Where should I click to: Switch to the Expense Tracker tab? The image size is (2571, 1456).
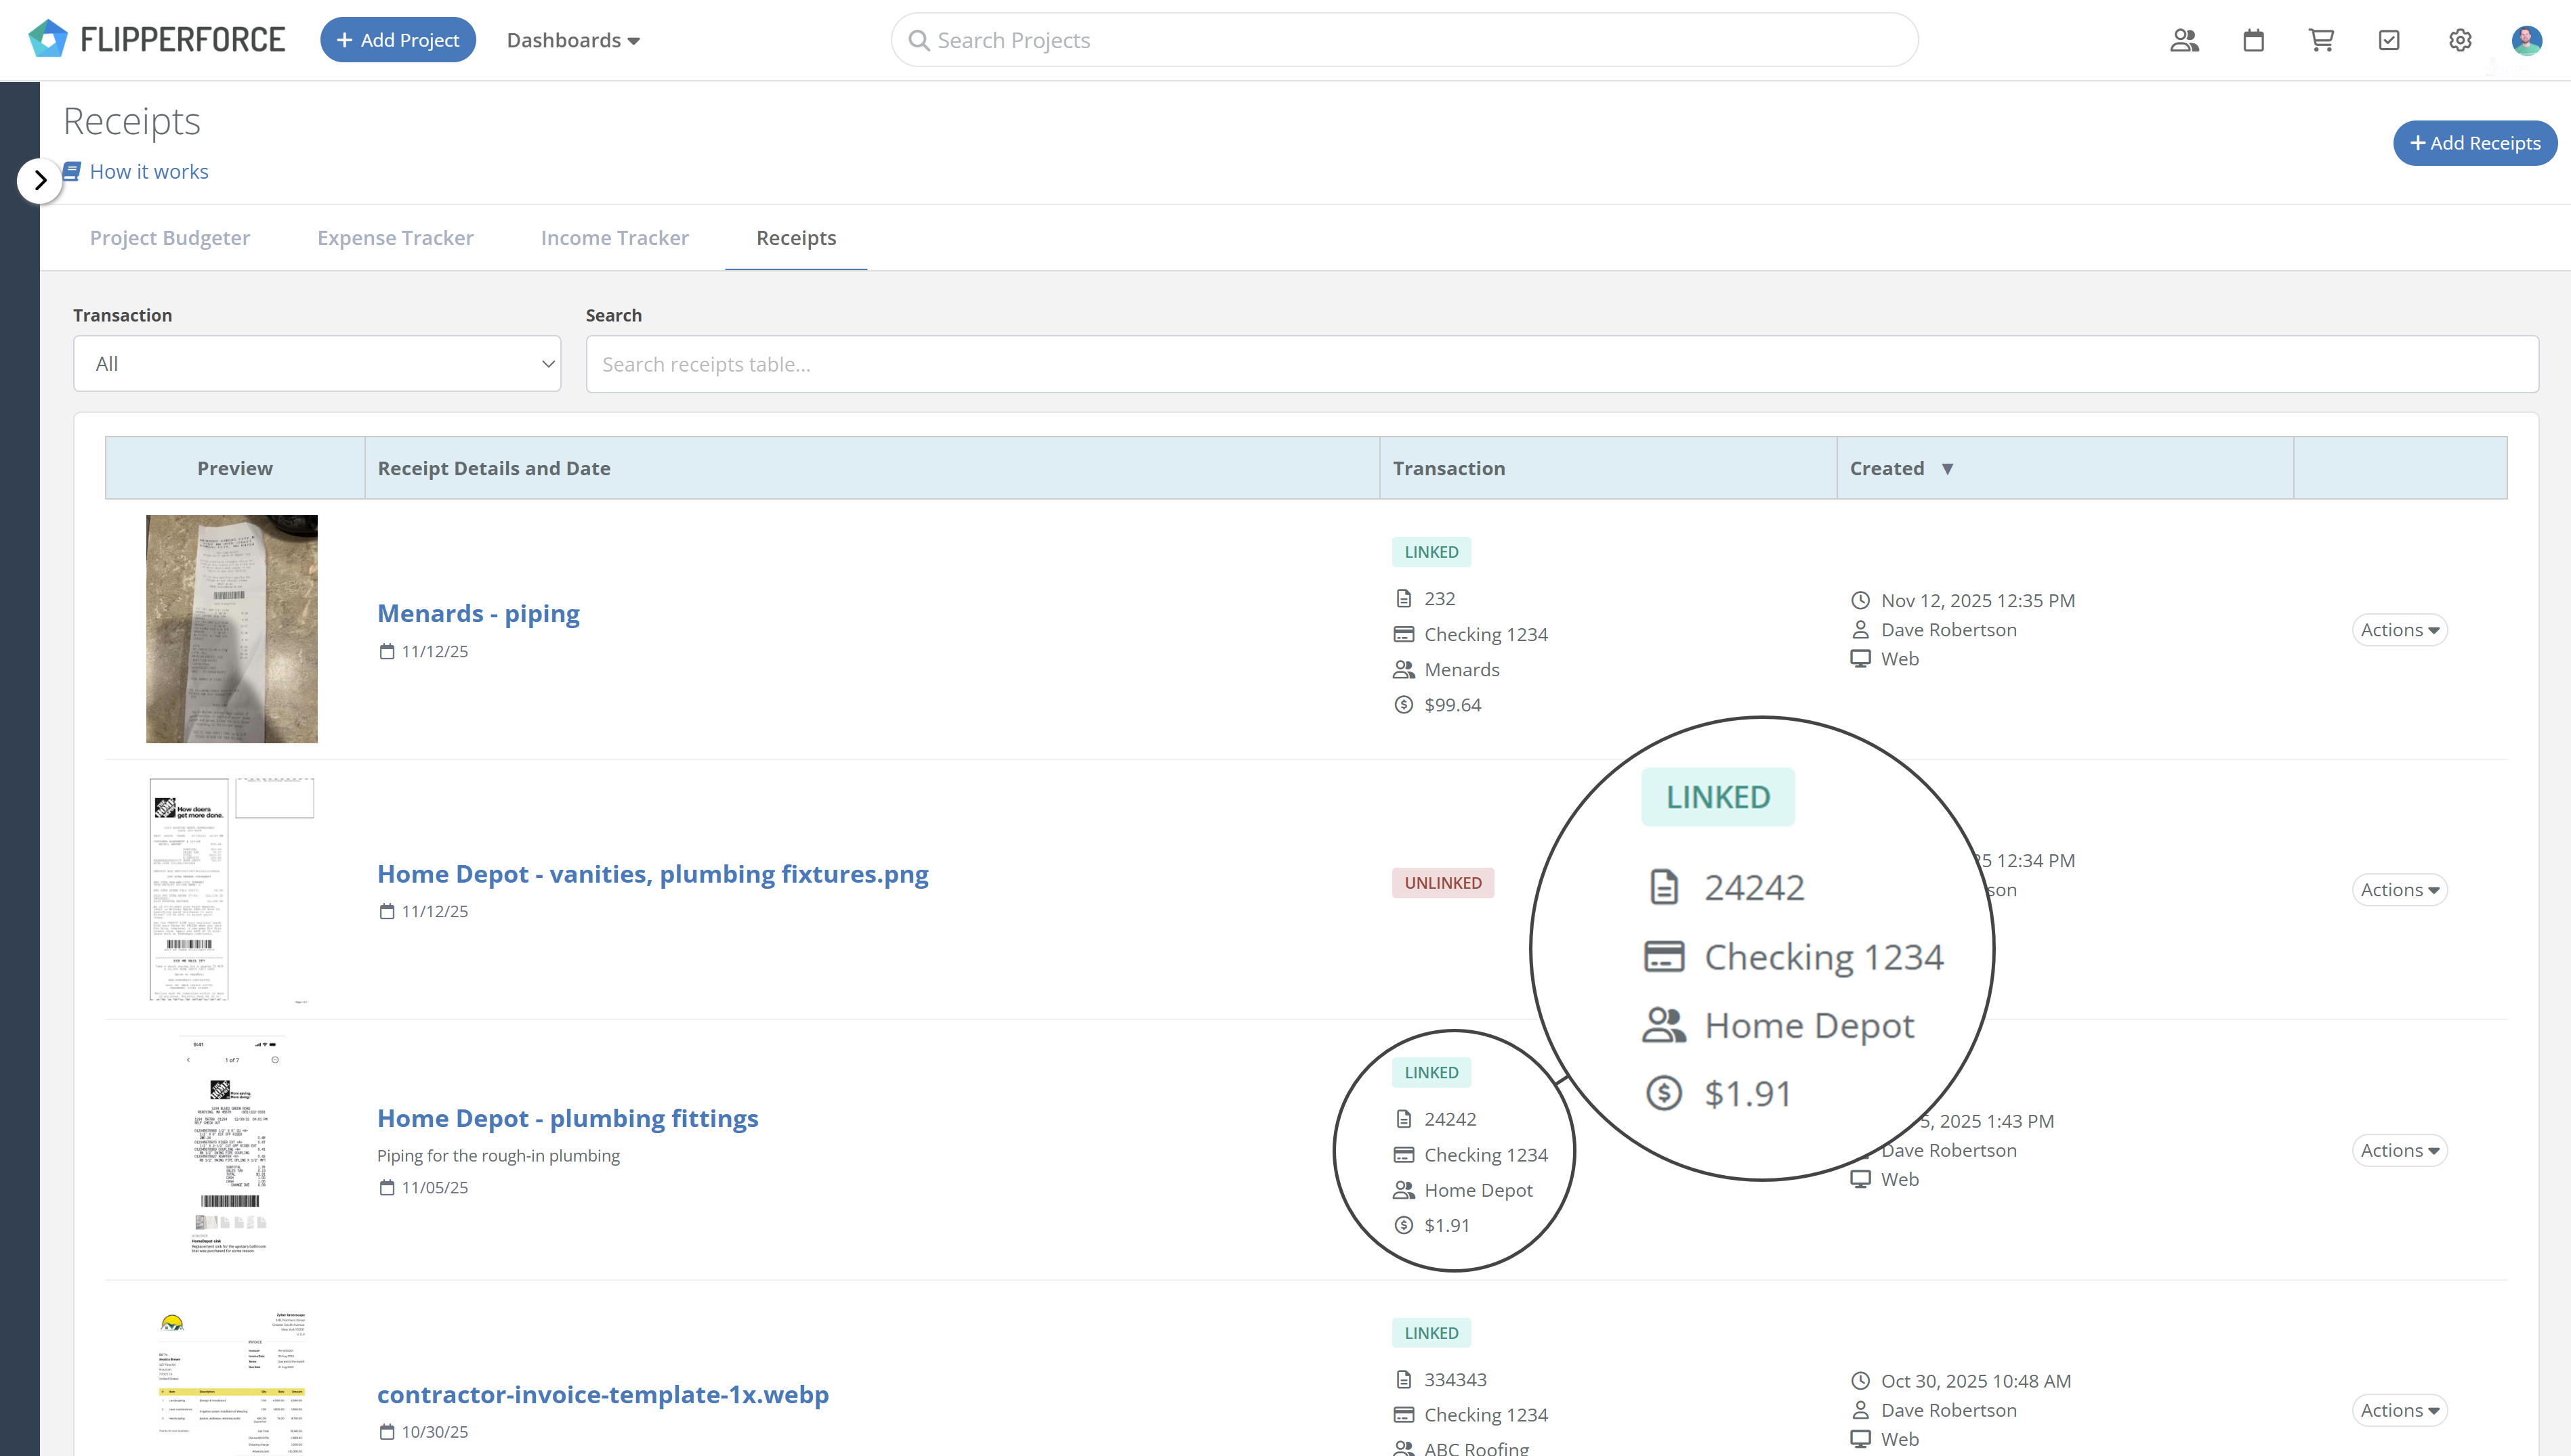(394, 238)
